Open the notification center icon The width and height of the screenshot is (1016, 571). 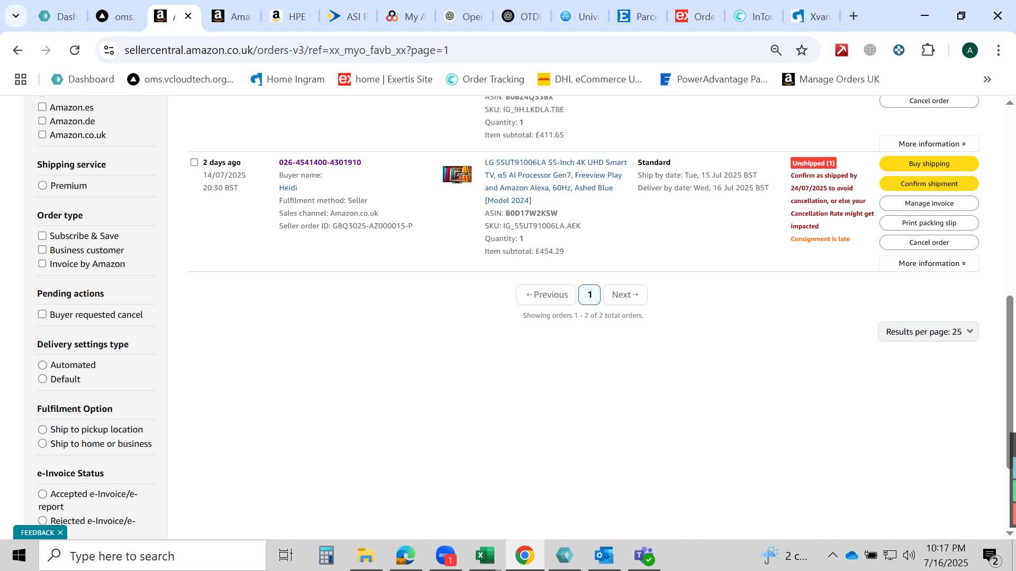click(x=990, y=556)
